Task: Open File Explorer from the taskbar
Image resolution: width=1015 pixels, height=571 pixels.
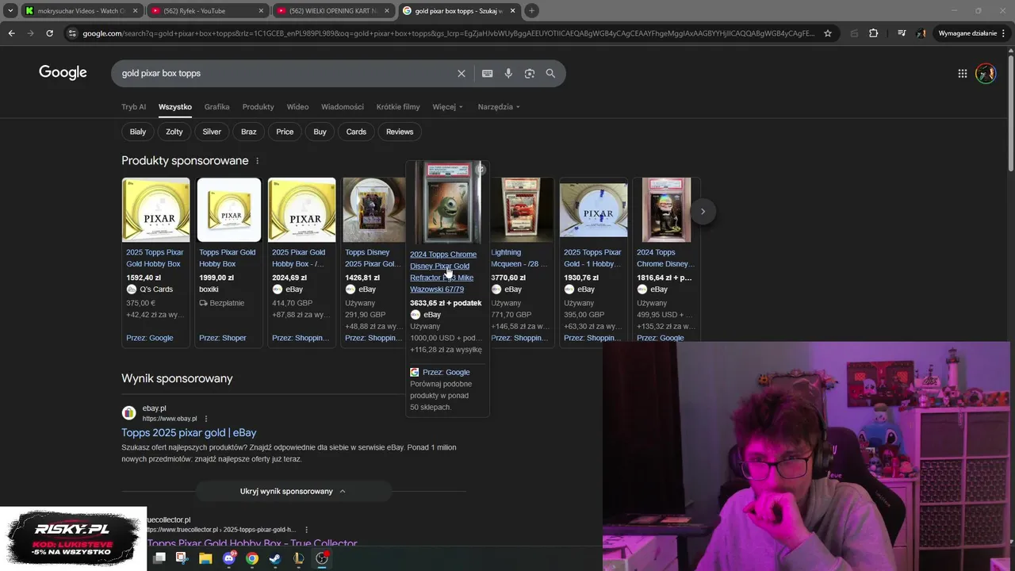Action: pos(205,558)
